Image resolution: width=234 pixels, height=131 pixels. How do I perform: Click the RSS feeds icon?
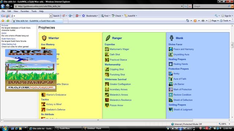[195, 21]
